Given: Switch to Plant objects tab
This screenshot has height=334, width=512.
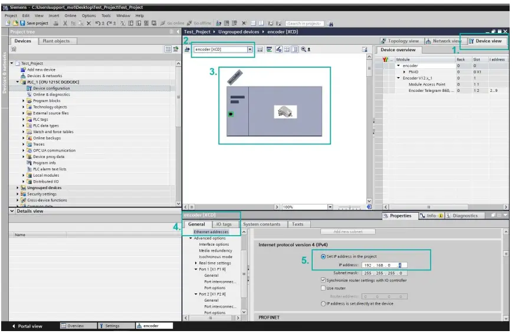Looking at the screenshot, I should pos(56,41).
